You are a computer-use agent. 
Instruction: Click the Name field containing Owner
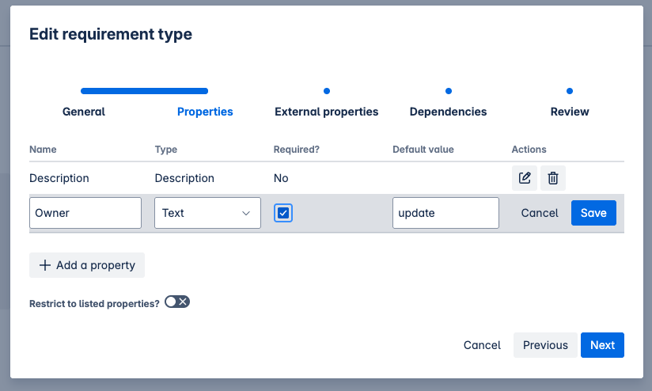pos(85,213)
